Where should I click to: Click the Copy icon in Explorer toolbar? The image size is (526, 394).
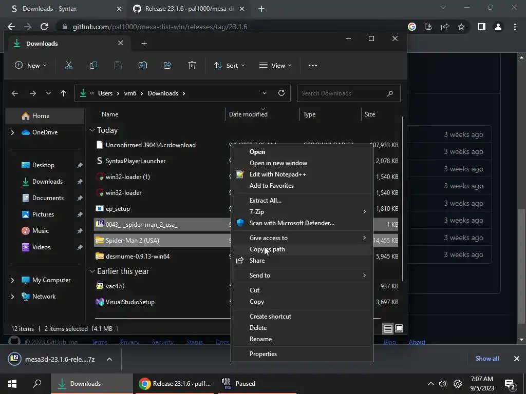(93, 65)
